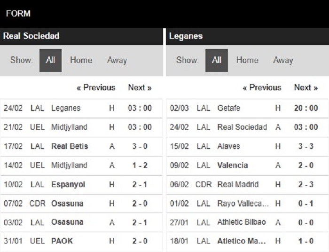Show Away matches for Leganes
329x252 pixels.
click(x=283, y=60)
